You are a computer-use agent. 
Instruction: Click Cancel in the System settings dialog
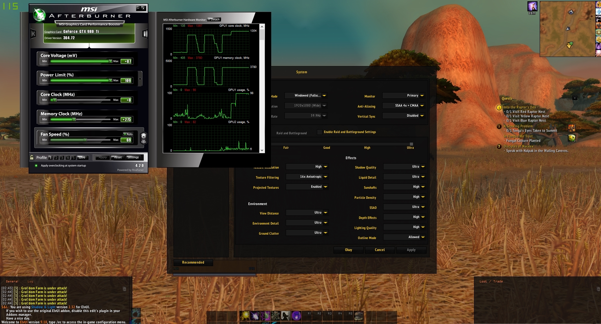[x=380, y=250]
